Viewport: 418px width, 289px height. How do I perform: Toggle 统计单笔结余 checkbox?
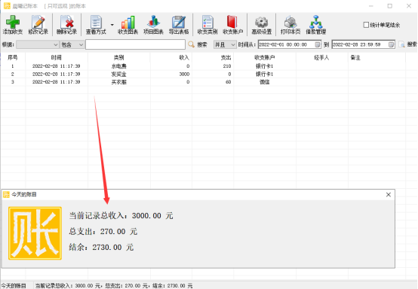pyautogui.click(x=366, y=25)
